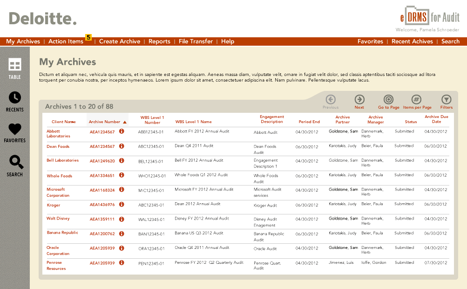467x289 pixels.
Task: Select the partner cell Jimenez, Luis
Action: [341, 262]
